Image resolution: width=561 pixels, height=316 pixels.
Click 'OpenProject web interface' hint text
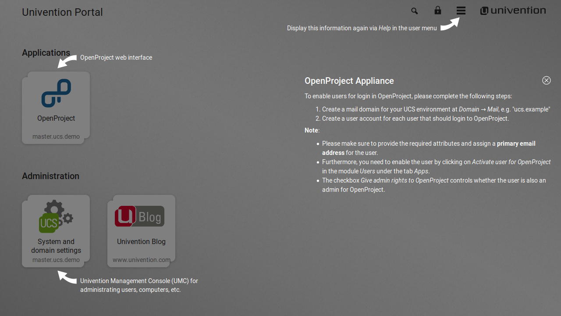pyautogui.click(x=116, y=57)
